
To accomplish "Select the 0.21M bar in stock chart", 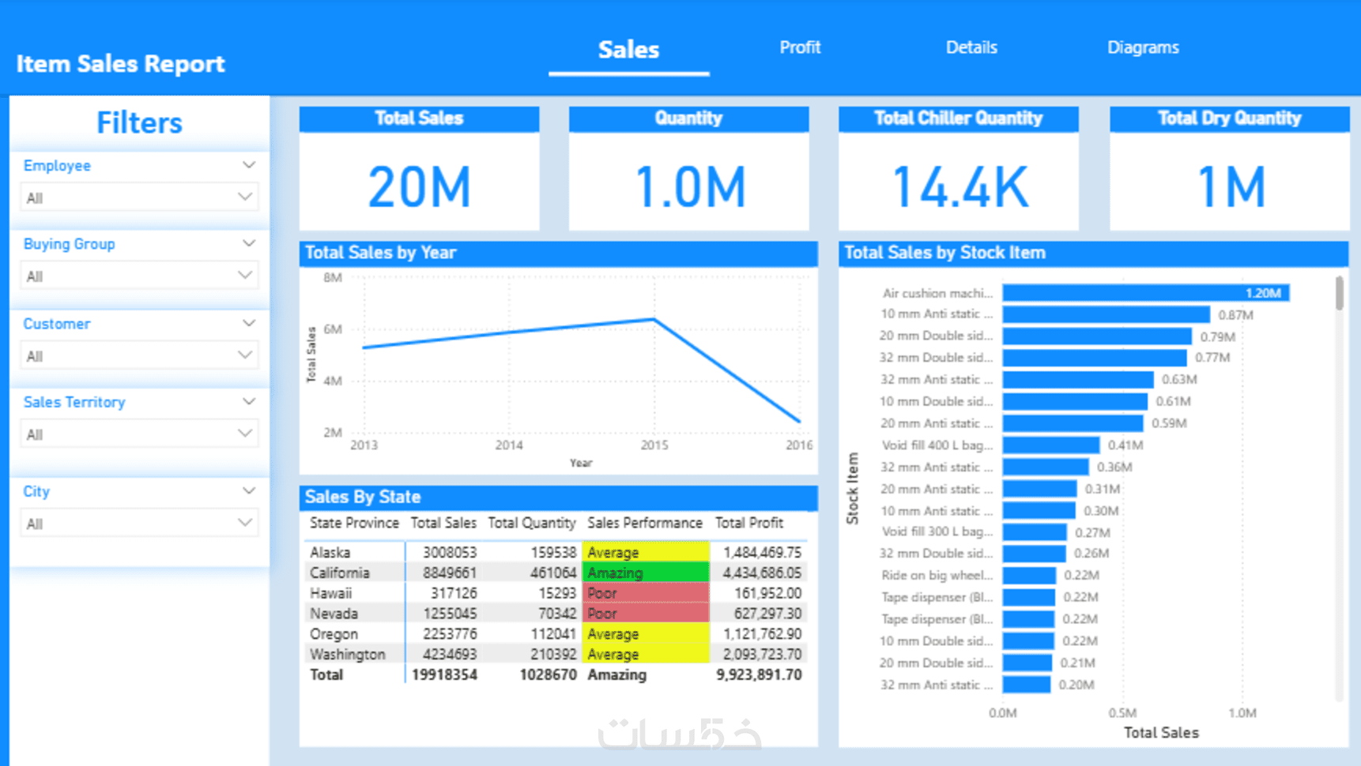I will [x=1027, y=663].
